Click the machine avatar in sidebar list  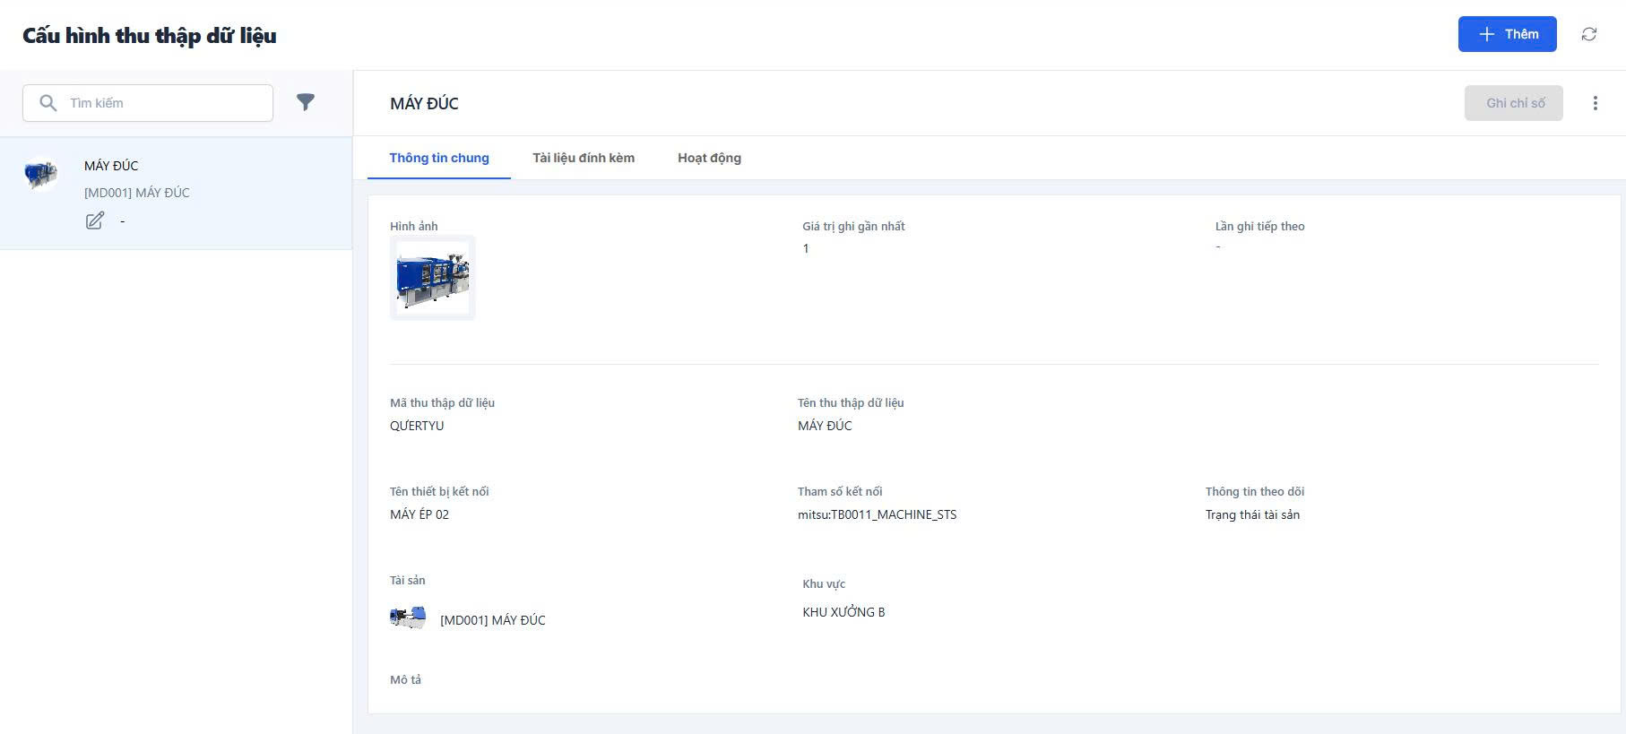pyautogui.click(x=41, y=173)
